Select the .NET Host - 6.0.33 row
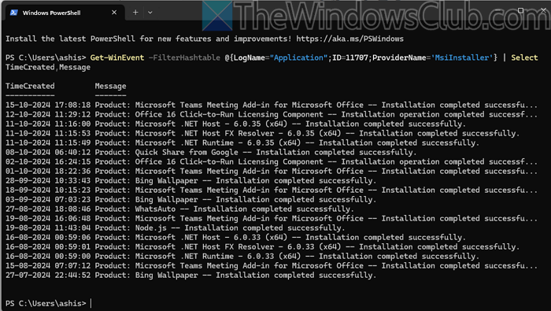The width and height of the screenshot is (551, 311). (x=235, y=238)
